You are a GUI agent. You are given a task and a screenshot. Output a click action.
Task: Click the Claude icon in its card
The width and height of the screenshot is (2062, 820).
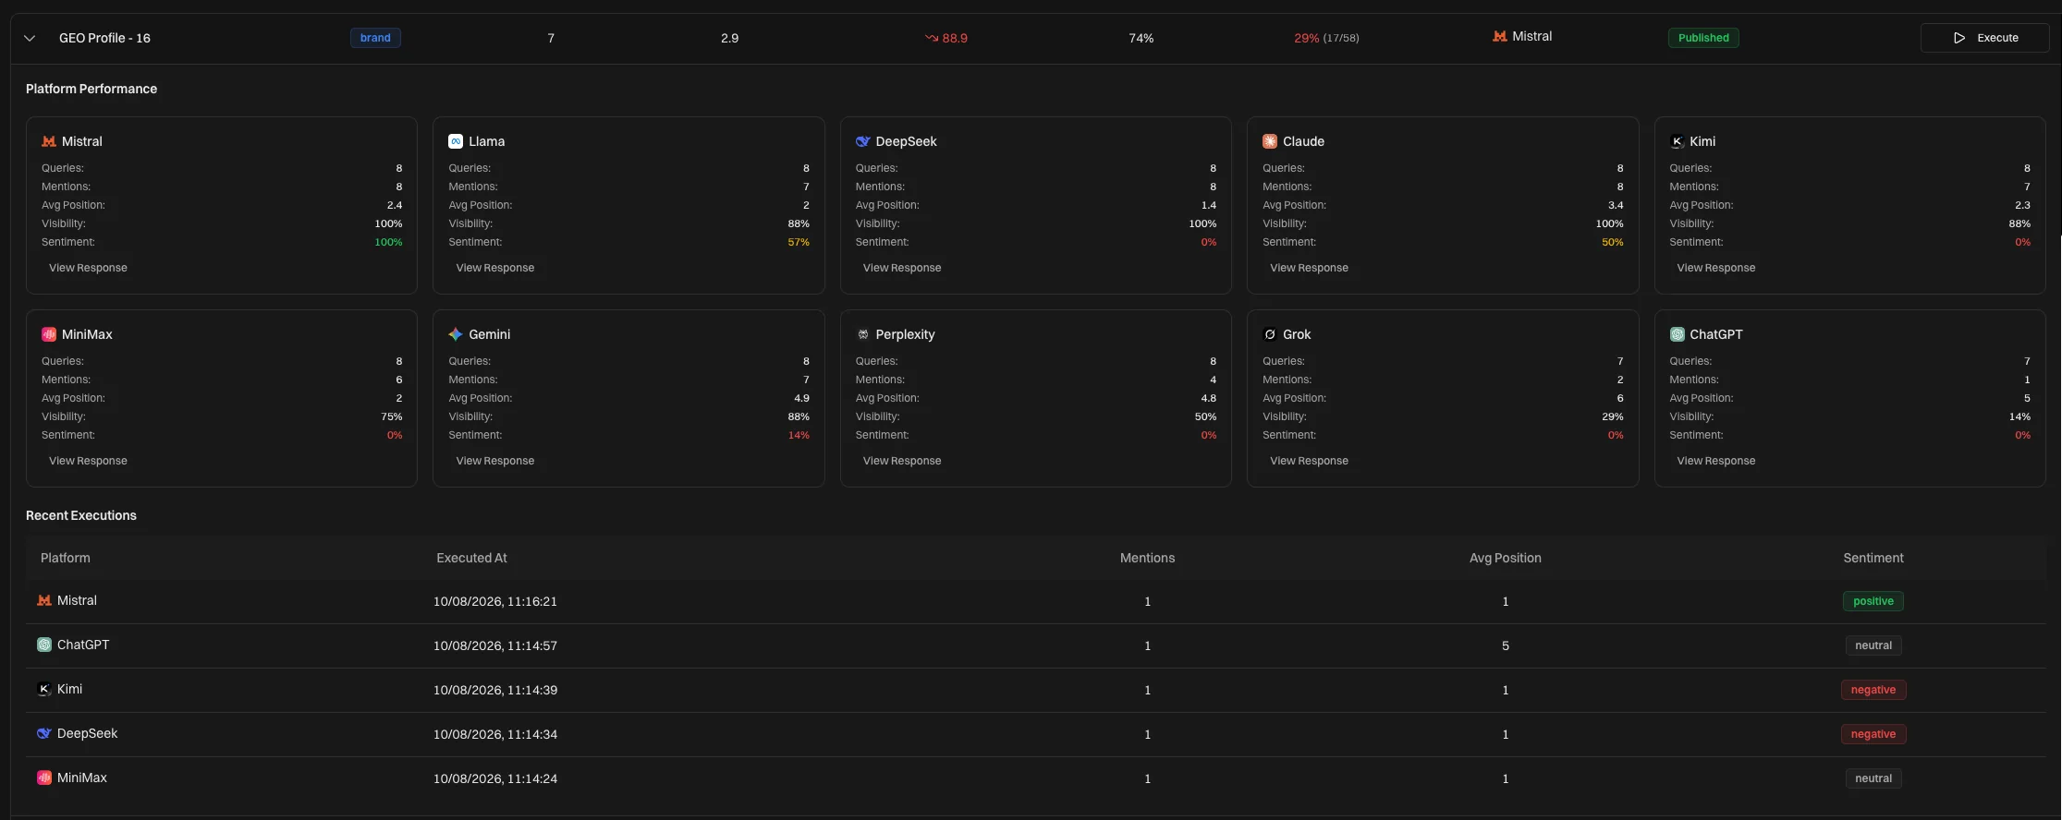[x=1270, y=141]
